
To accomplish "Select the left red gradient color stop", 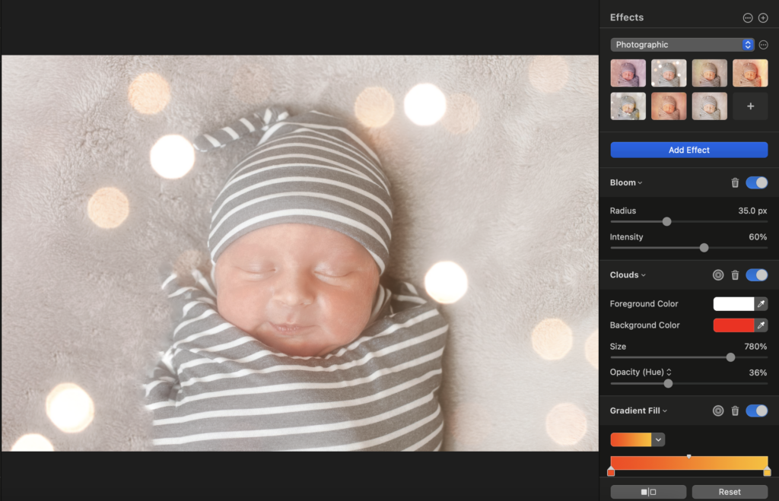I will (611, 471).
